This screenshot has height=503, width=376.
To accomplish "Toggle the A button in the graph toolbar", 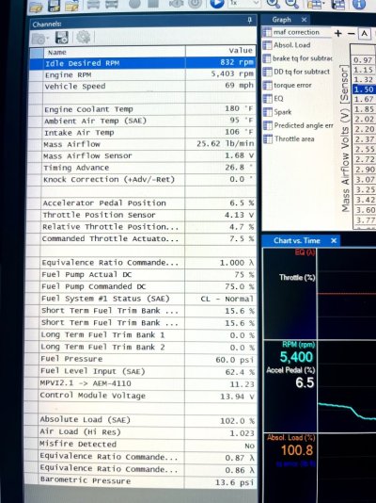I will click(364, 33).
